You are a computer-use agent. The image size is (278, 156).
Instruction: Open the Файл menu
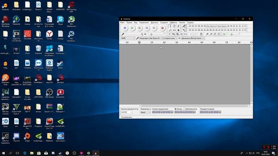tap(122, 23)
